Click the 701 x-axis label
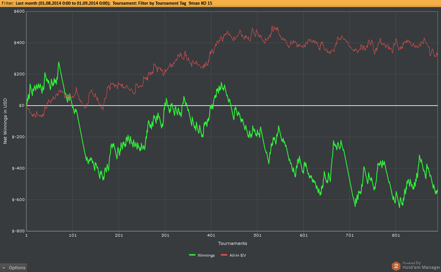The width and height of the screenshot is (441, 272). click(349, 235)
